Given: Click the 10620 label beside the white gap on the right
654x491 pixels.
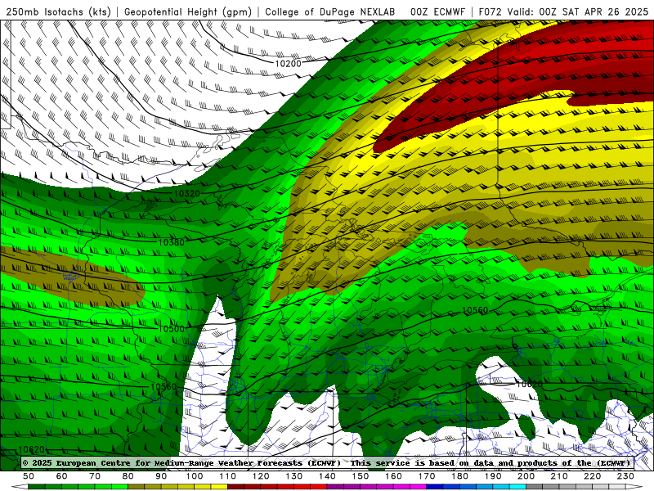Looking at the screenshot, I should pyautogui.click(x=529, y=384).
